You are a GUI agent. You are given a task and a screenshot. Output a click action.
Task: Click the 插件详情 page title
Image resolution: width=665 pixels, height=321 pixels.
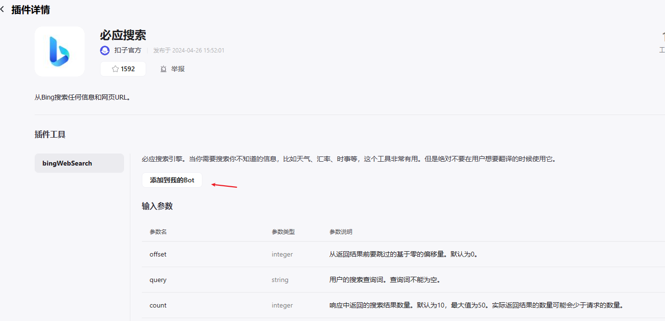31,10
